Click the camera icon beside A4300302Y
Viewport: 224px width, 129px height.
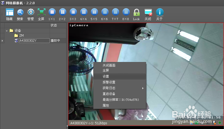click(16, 41)
